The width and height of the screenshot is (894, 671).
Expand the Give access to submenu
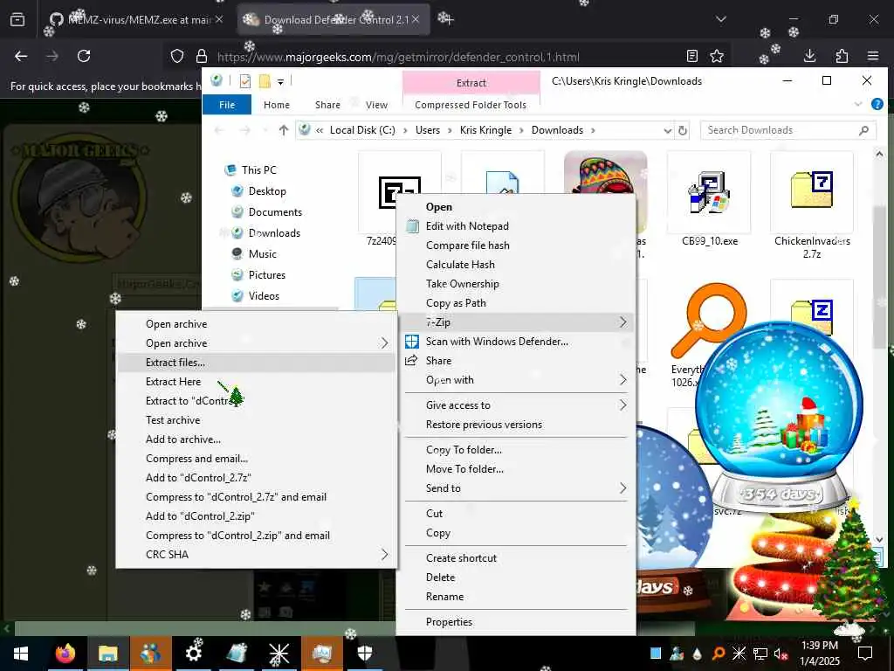tap(622, 405)
